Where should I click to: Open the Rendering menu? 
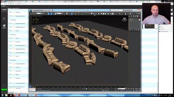coord(67,12)
